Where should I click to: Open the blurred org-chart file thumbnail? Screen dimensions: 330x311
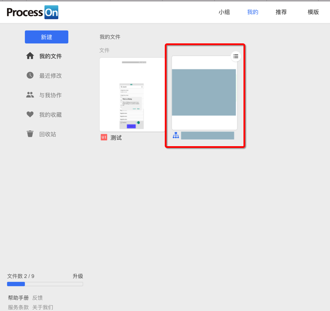pos(204,93)
